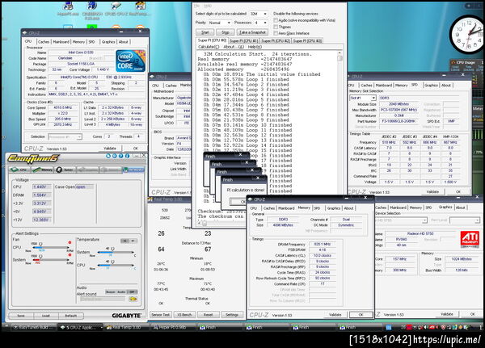Viewport: 485px width, 348px height.
Task: Click Default button in EasyTune6
Action: tap(70, 316)
